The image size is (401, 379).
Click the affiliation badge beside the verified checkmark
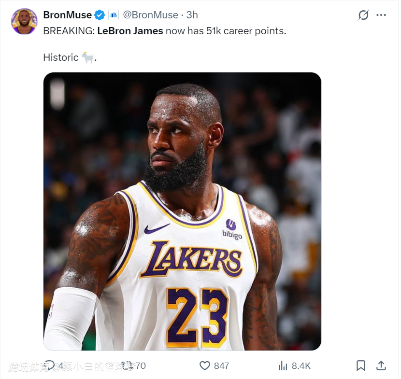point(113,15)
